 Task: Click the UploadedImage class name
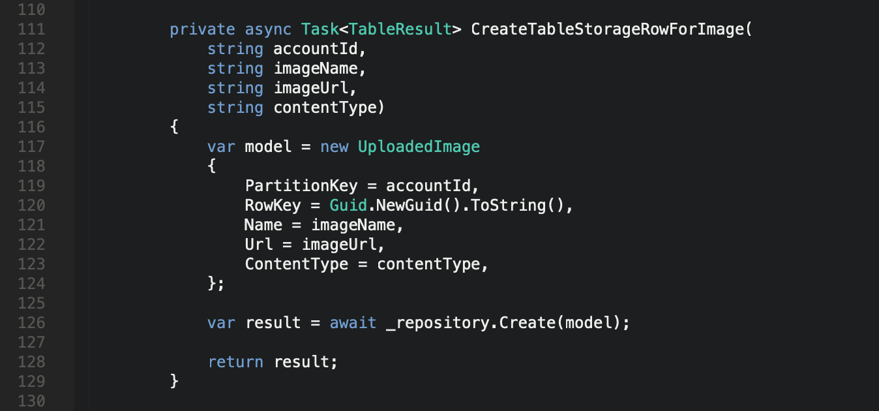pos(419,147)
